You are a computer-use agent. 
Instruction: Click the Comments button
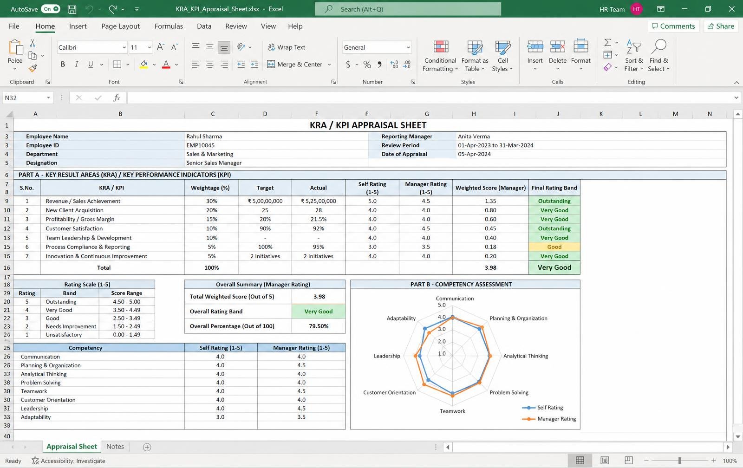[673, 26]
